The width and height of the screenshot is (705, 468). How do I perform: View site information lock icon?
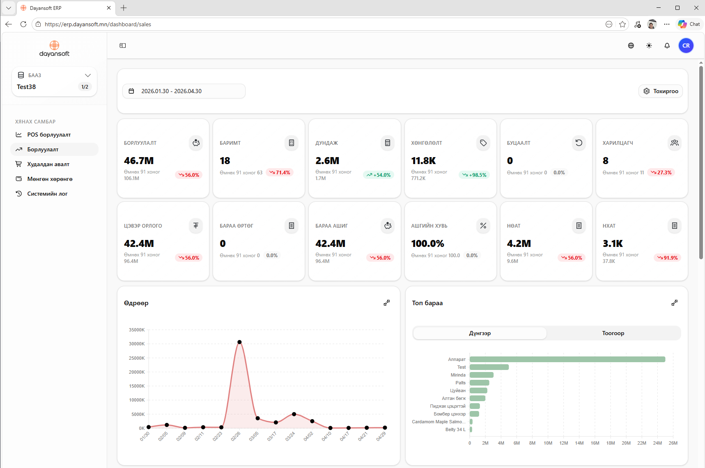pos(38,24)
